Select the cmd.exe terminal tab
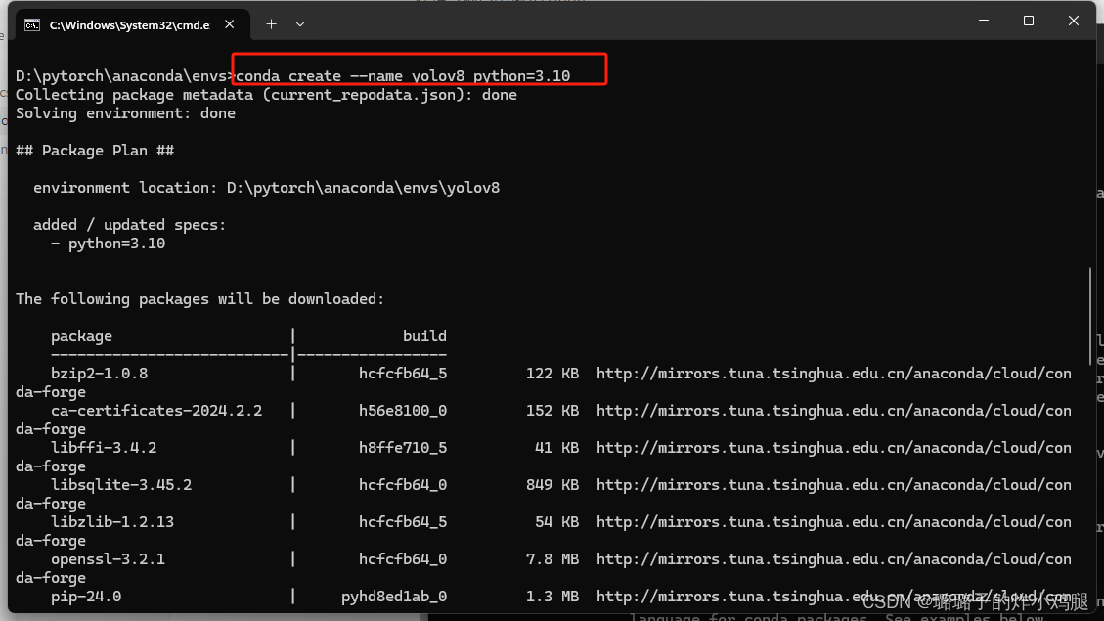The width and height of the screenshot is (1104, 621). pyautogui.click(x=132, y=25)
